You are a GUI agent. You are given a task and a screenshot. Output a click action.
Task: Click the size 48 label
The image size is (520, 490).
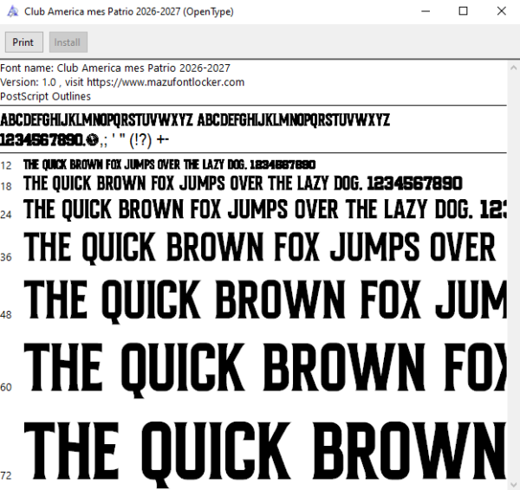tap(6, 314)
